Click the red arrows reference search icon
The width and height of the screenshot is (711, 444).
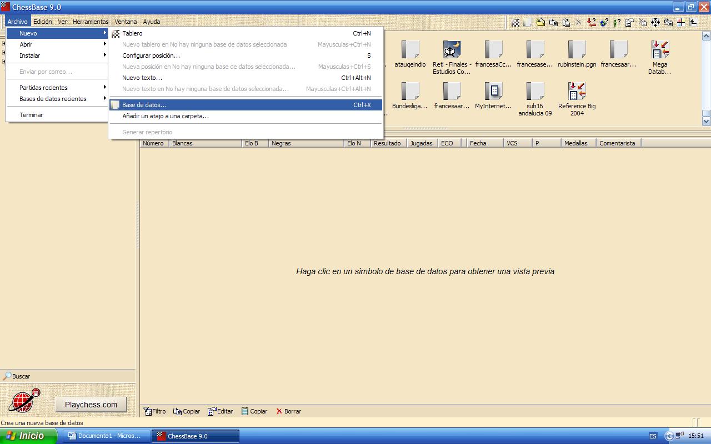click(x=592, y=22)
